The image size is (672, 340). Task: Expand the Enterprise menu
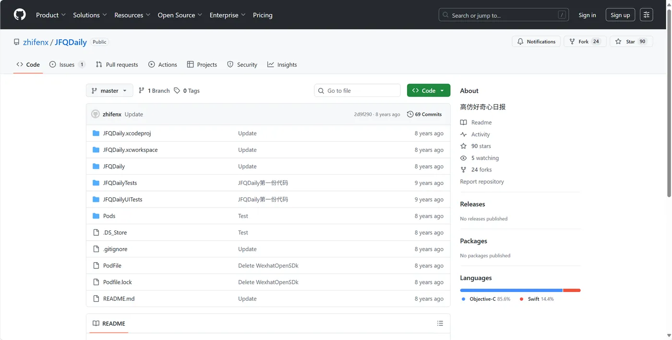click(228, 15)
